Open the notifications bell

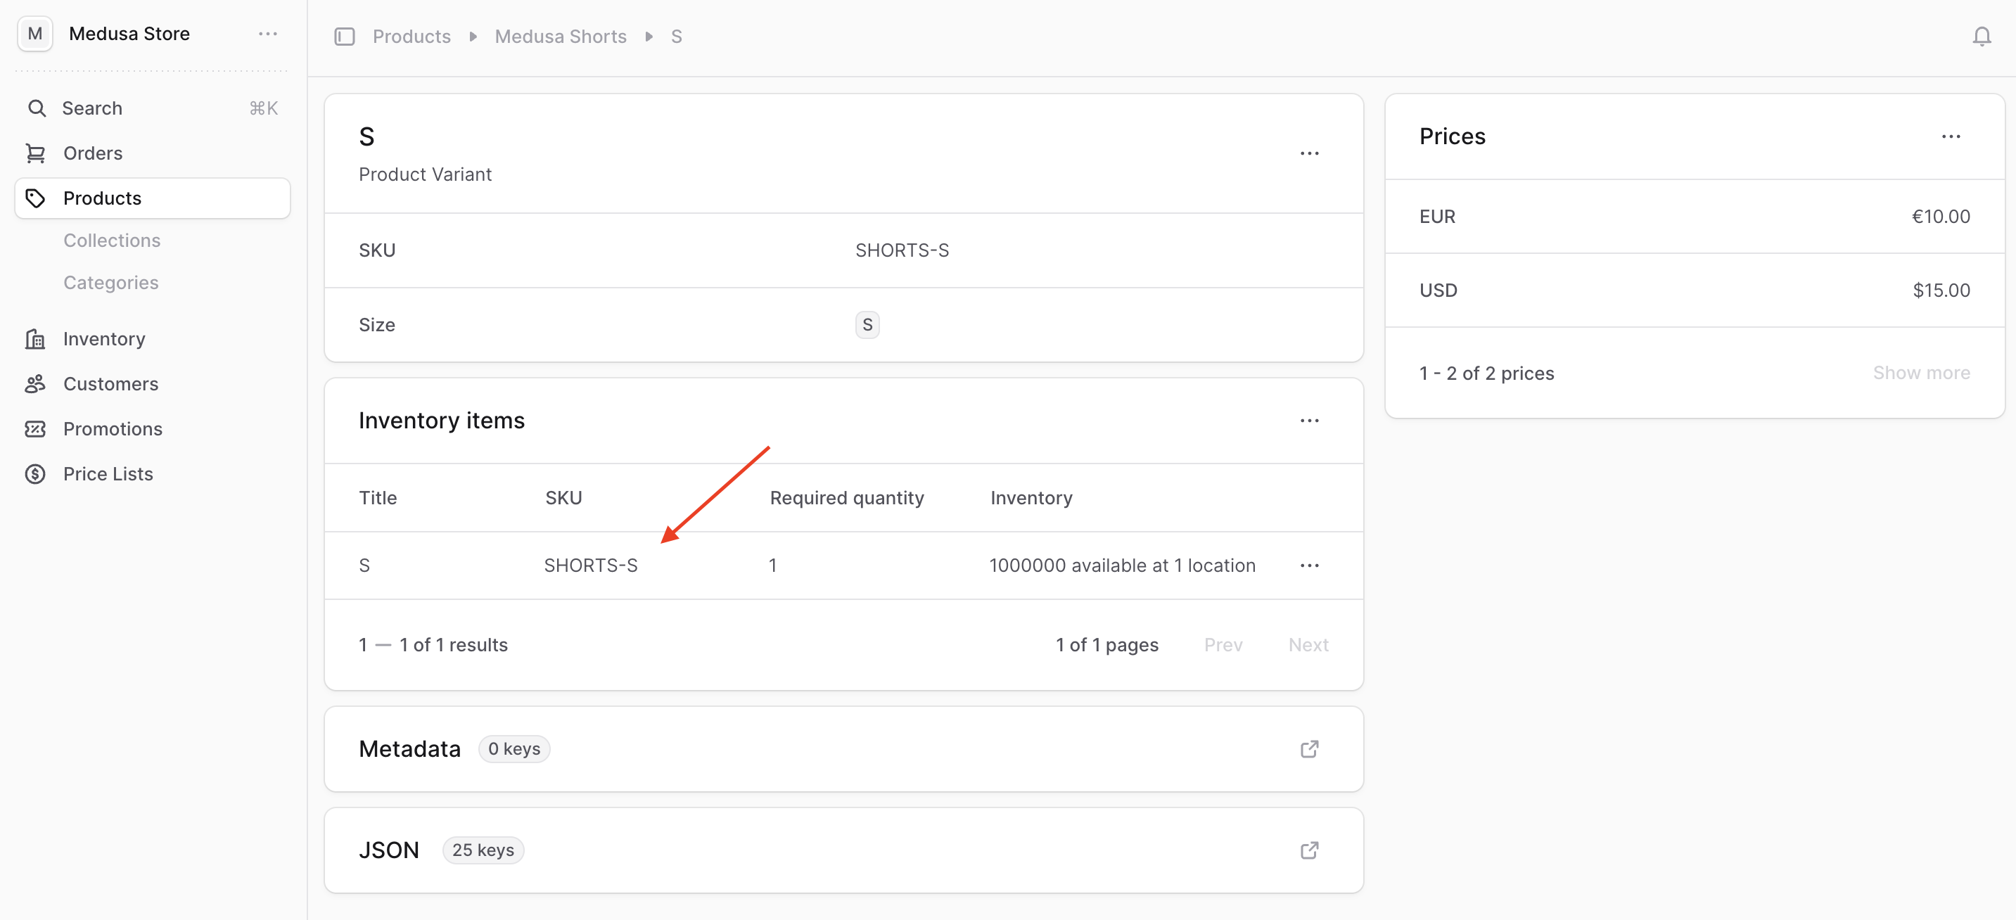click(x=1981, y=37)
